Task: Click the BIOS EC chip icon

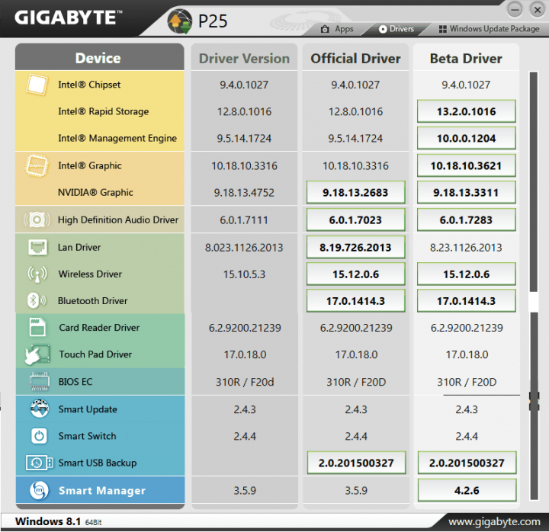Action: click(x=40, y=381)
